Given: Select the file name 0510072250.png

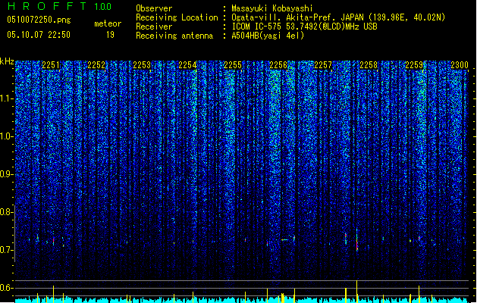Looking at the screenshot, I should (x=39, y=20).
